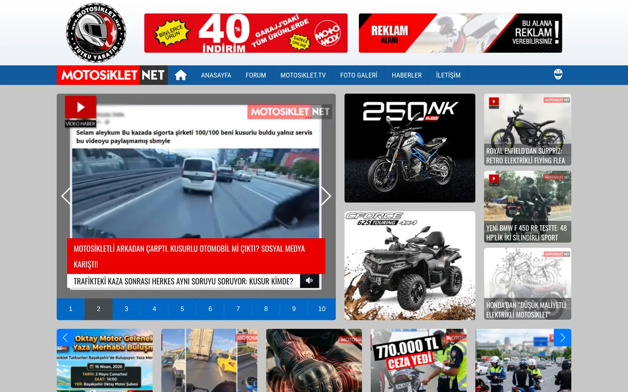Open Royal Enfield Flying Flea article
The height and width of the screenshot is (392, 628).
click(528, 129)
